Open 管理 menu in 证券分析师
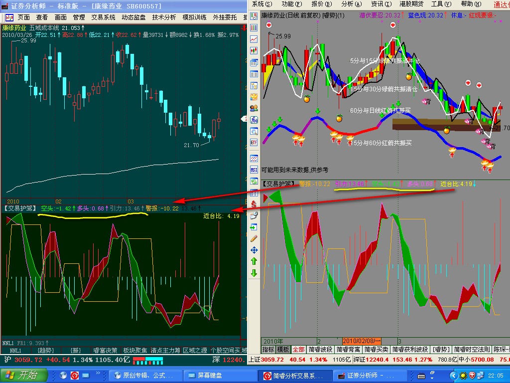This screenshot has height=383, width=510. [x=79, y=17]
